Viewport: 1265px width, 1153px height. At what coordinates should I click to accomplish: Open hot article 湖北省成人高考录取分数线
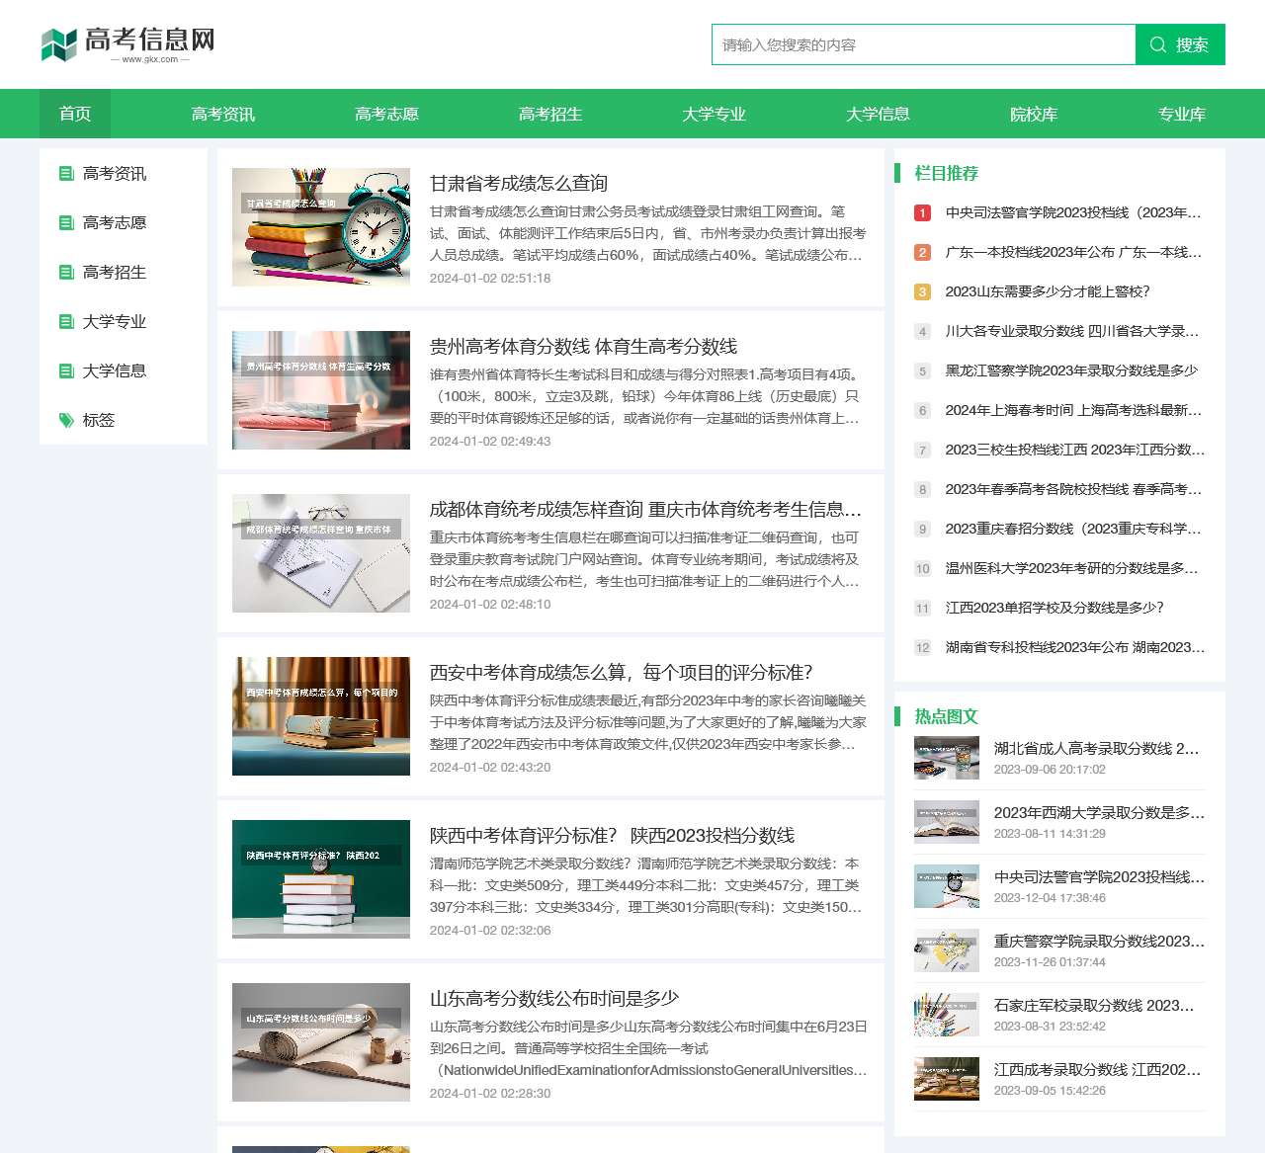1096,749
